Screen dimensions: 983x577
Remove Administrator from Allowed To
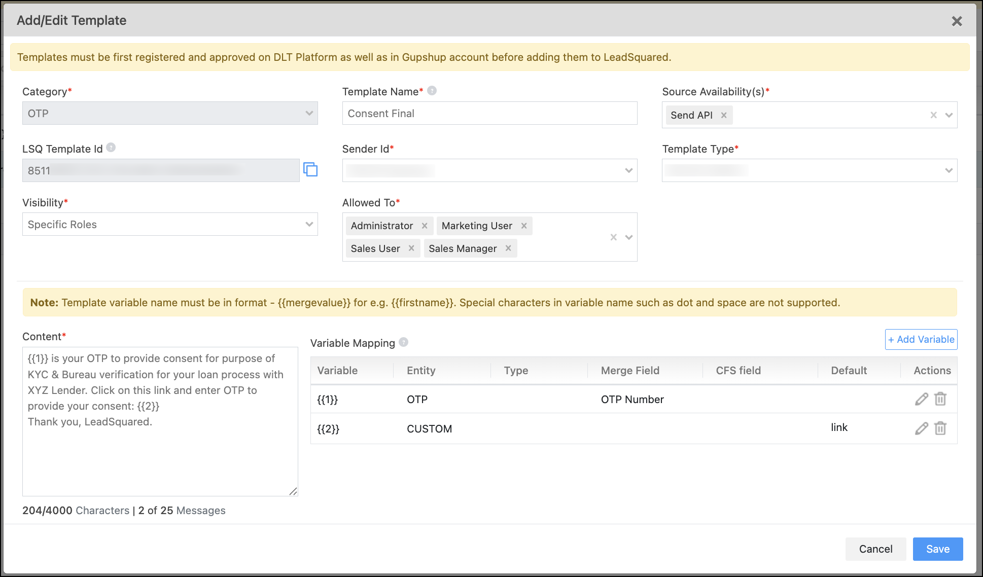point(425,226)
